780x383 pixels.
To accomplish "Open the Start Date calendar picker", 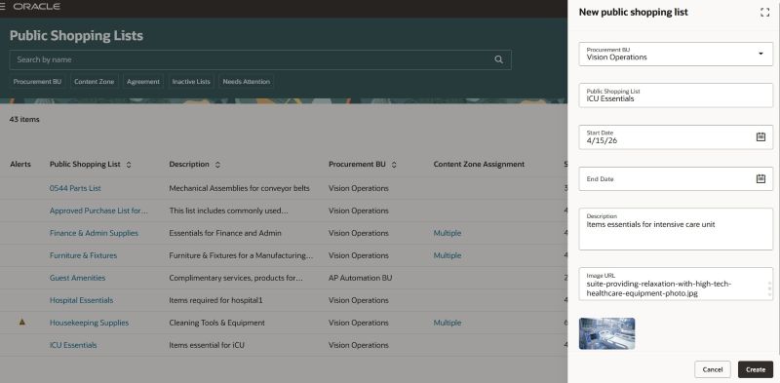I will (760, 136).
